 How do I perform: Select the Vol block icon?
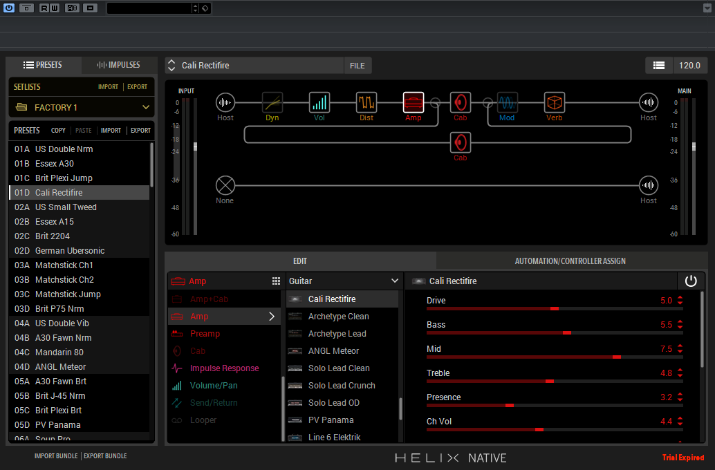(x=319, y=102)
